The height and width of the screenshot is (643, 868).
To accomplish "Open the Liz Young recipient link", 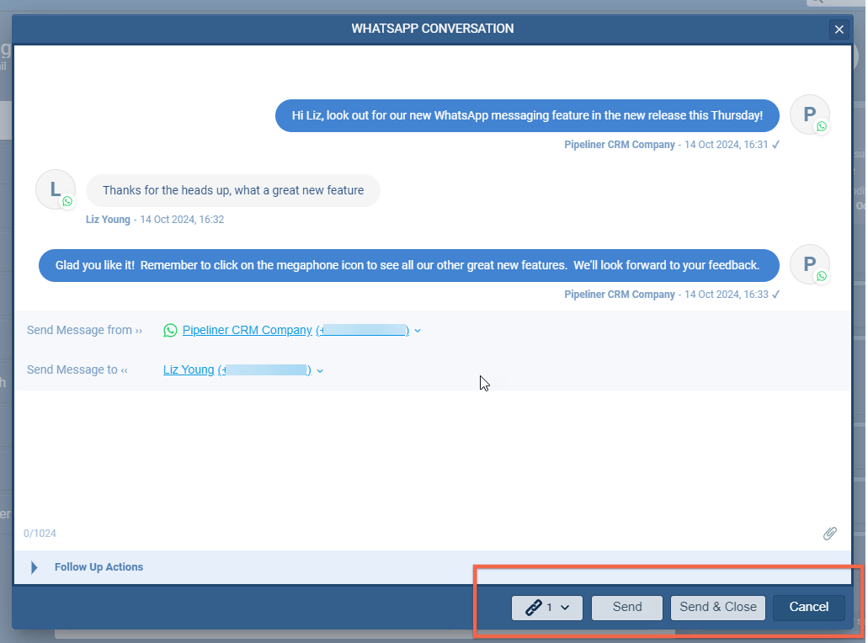I will pos(237,369).
